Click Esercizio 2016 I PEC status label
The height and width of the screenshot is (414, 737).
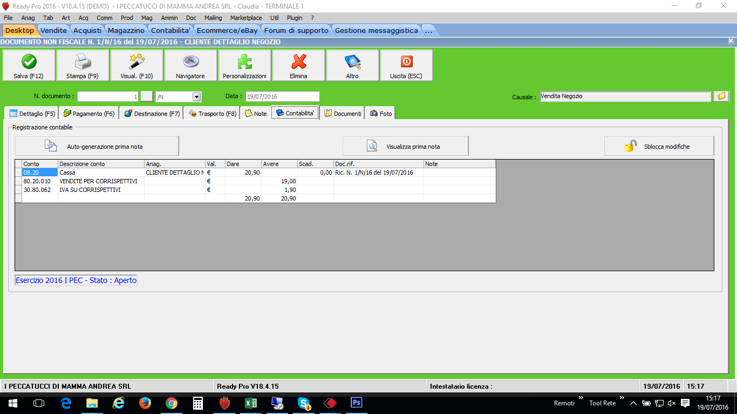(76, 280)
